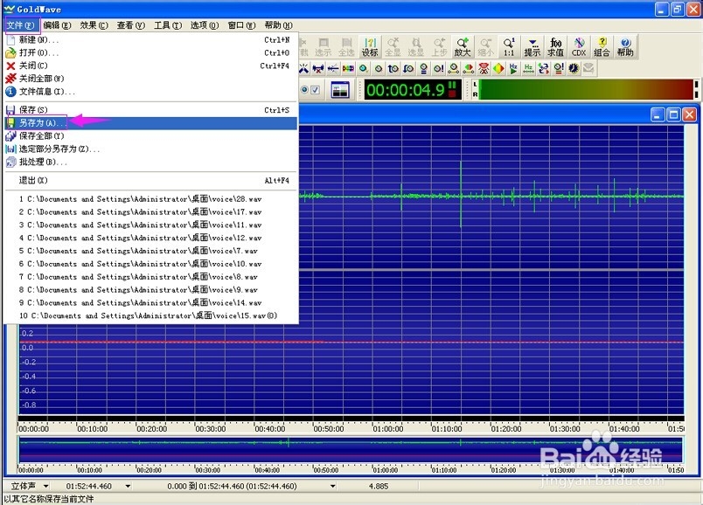
Task: Click the rainbow bars equalizer effect icon
Action: [x=348, y=68]
